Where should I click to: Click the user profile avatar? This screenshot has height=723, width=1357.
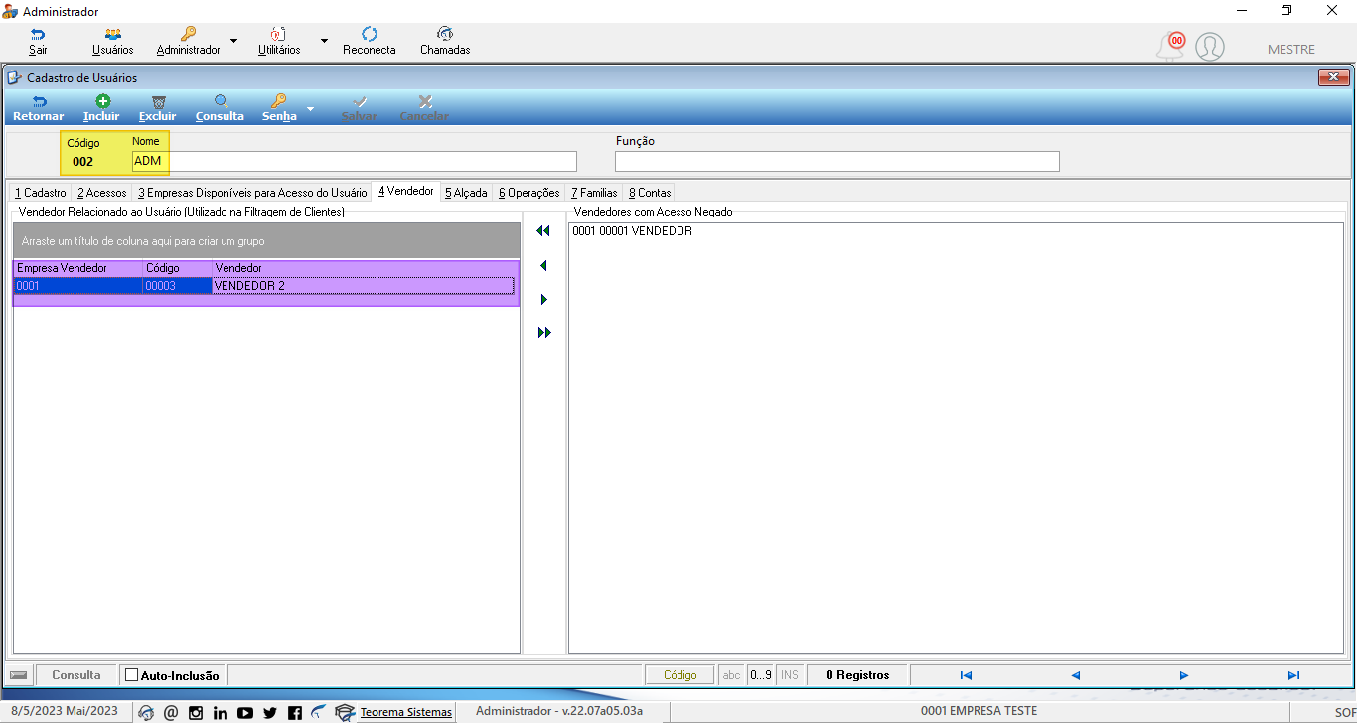(1209, 47)
